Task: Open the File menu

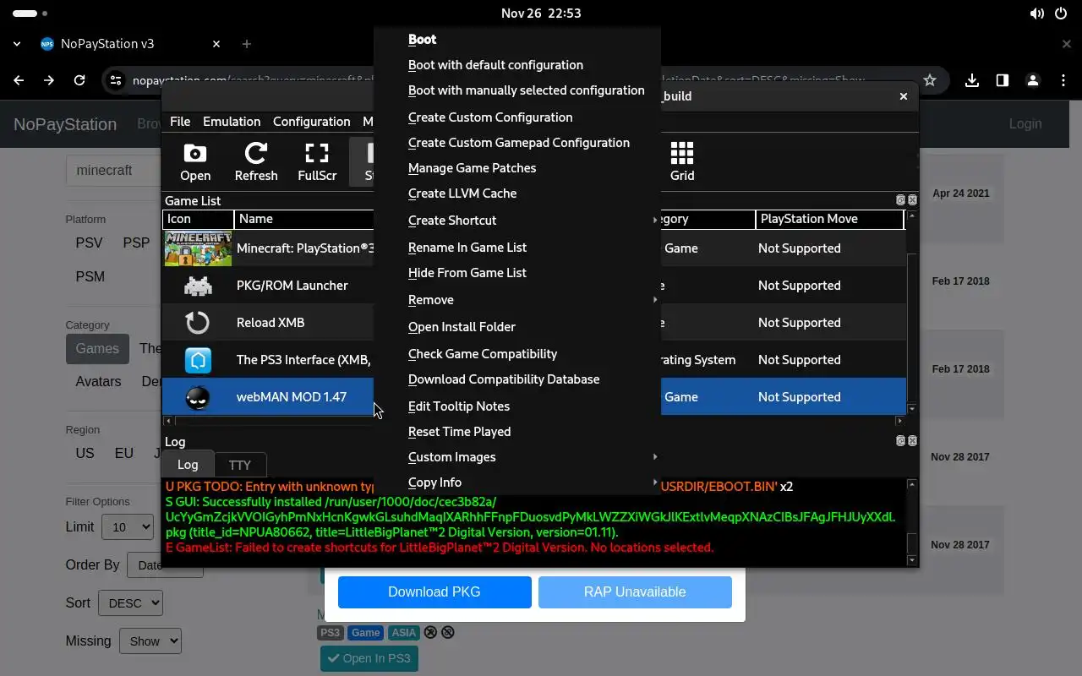Action: (x=180, y=122)
